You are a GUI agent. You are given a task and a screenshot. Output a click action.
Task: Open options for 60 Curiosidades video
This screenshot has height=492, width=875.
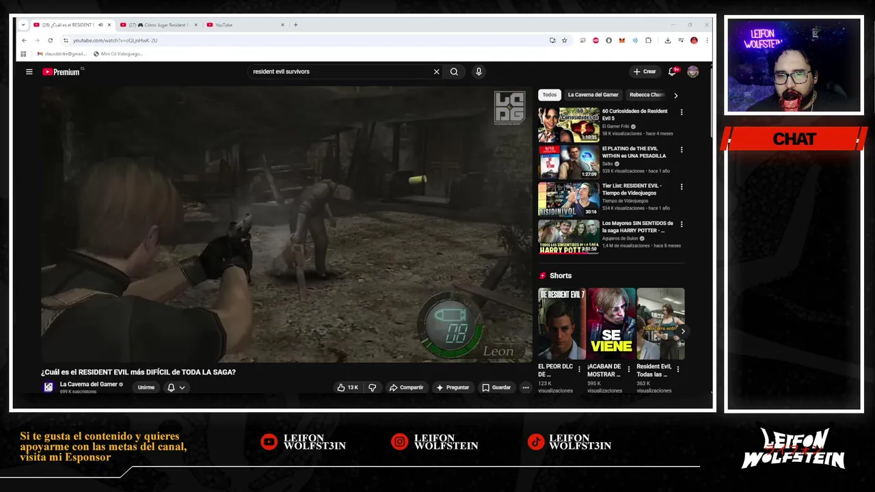pyautogui.click(x=681, y=112)
